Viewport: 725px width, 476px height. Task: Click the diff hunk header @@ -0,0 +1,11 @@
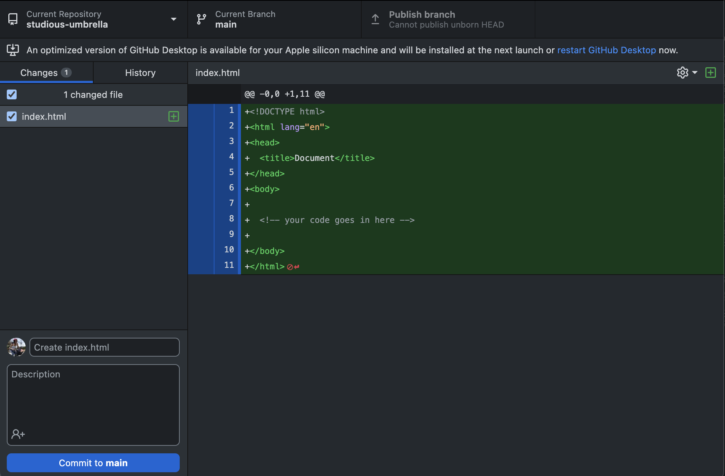click(285, 94)
